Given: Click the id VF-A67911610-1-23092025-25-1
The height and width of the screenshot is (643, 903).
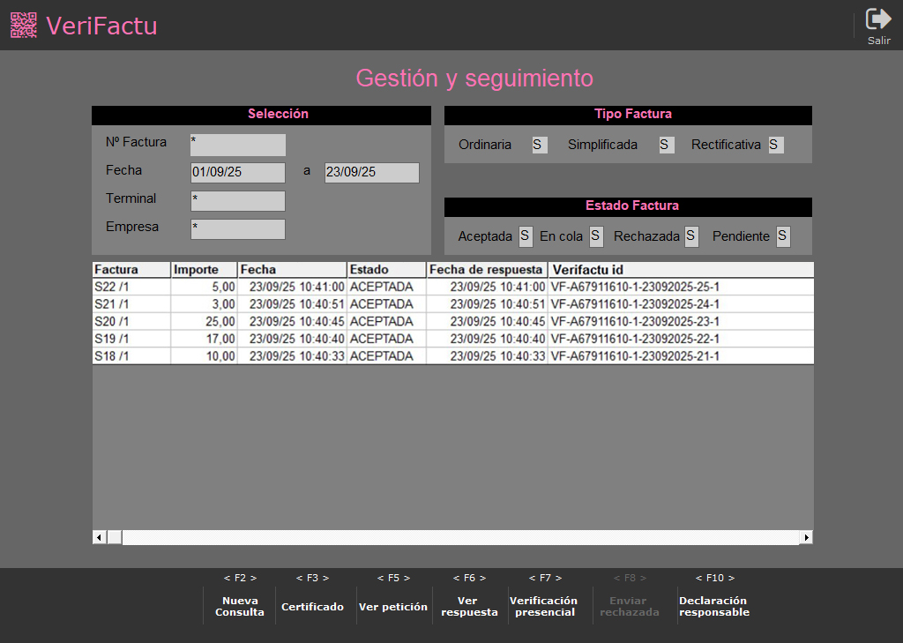Looking at the screenshot, I should pyautogui.click(x=635, y=287).
